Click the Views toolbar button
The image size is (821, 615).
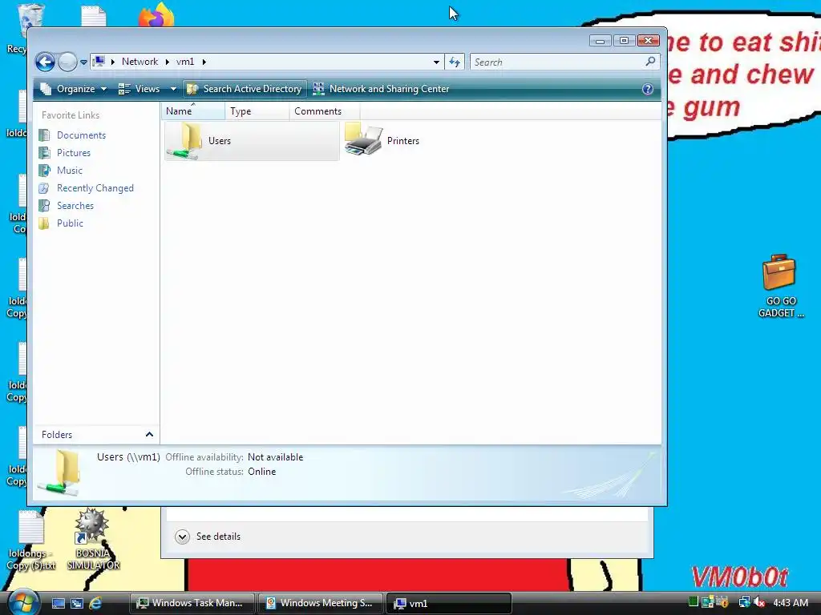pos(140,89)
